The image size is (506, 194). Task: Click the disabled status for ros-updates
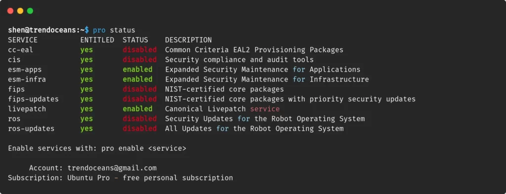[x=140, y=128]
